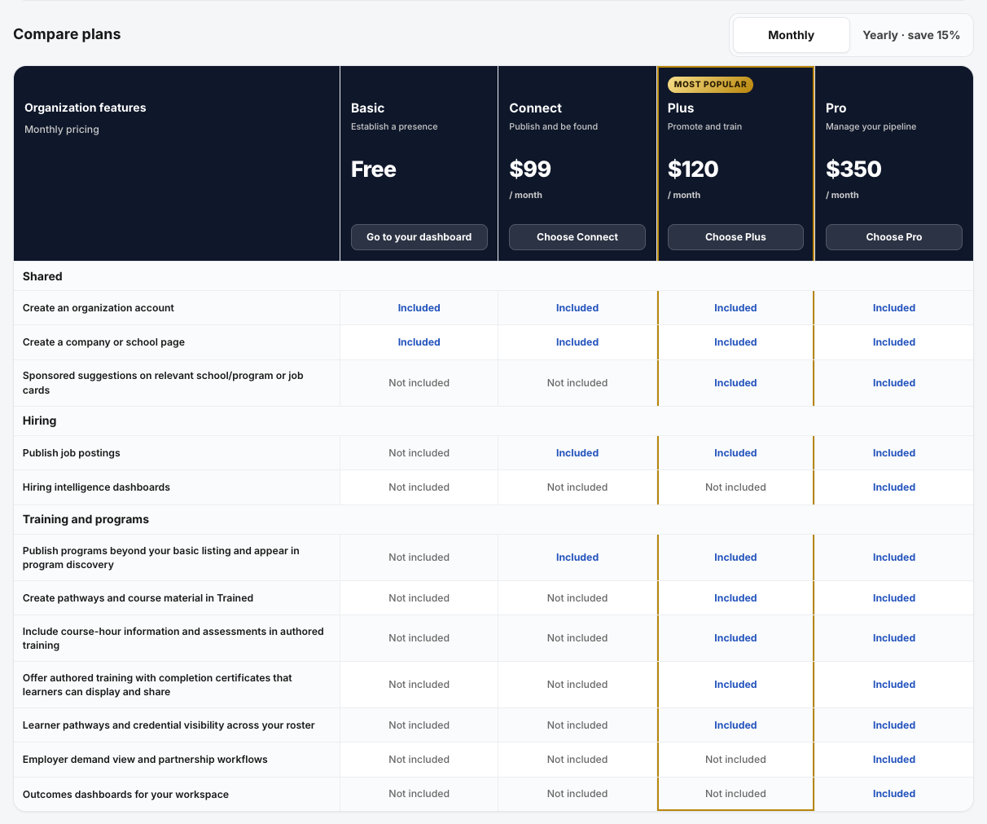Click Sponsored suggestions row label
The width and height of the screenshot is (987, 824).
pyautogui.click(x=163, y=383)
